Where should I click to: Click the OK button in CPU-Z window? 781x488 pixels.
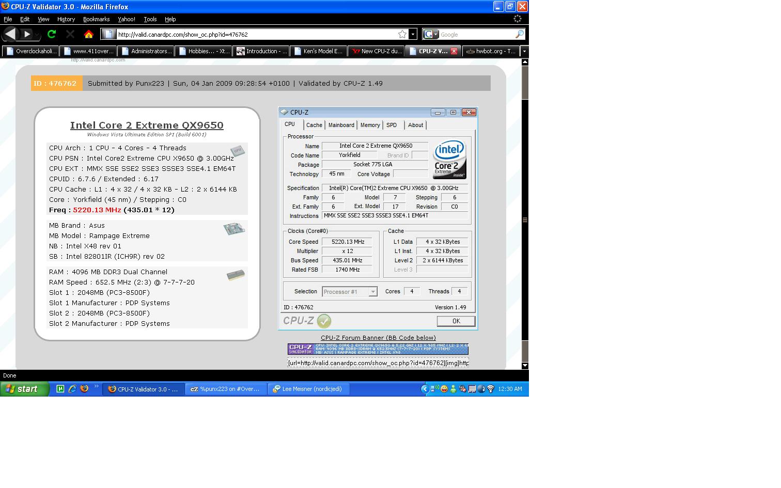(x=456, y=321)
